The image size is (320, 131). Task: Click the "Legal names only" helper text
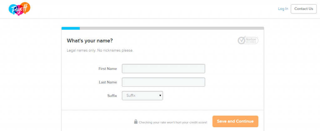coord(100,50)
